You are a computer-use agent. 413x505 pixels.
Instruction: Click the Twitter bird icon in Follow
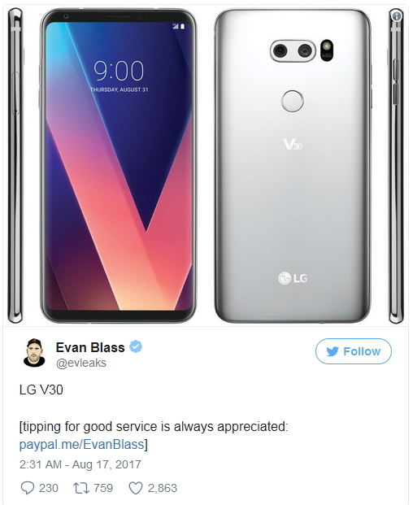[333, 351]
